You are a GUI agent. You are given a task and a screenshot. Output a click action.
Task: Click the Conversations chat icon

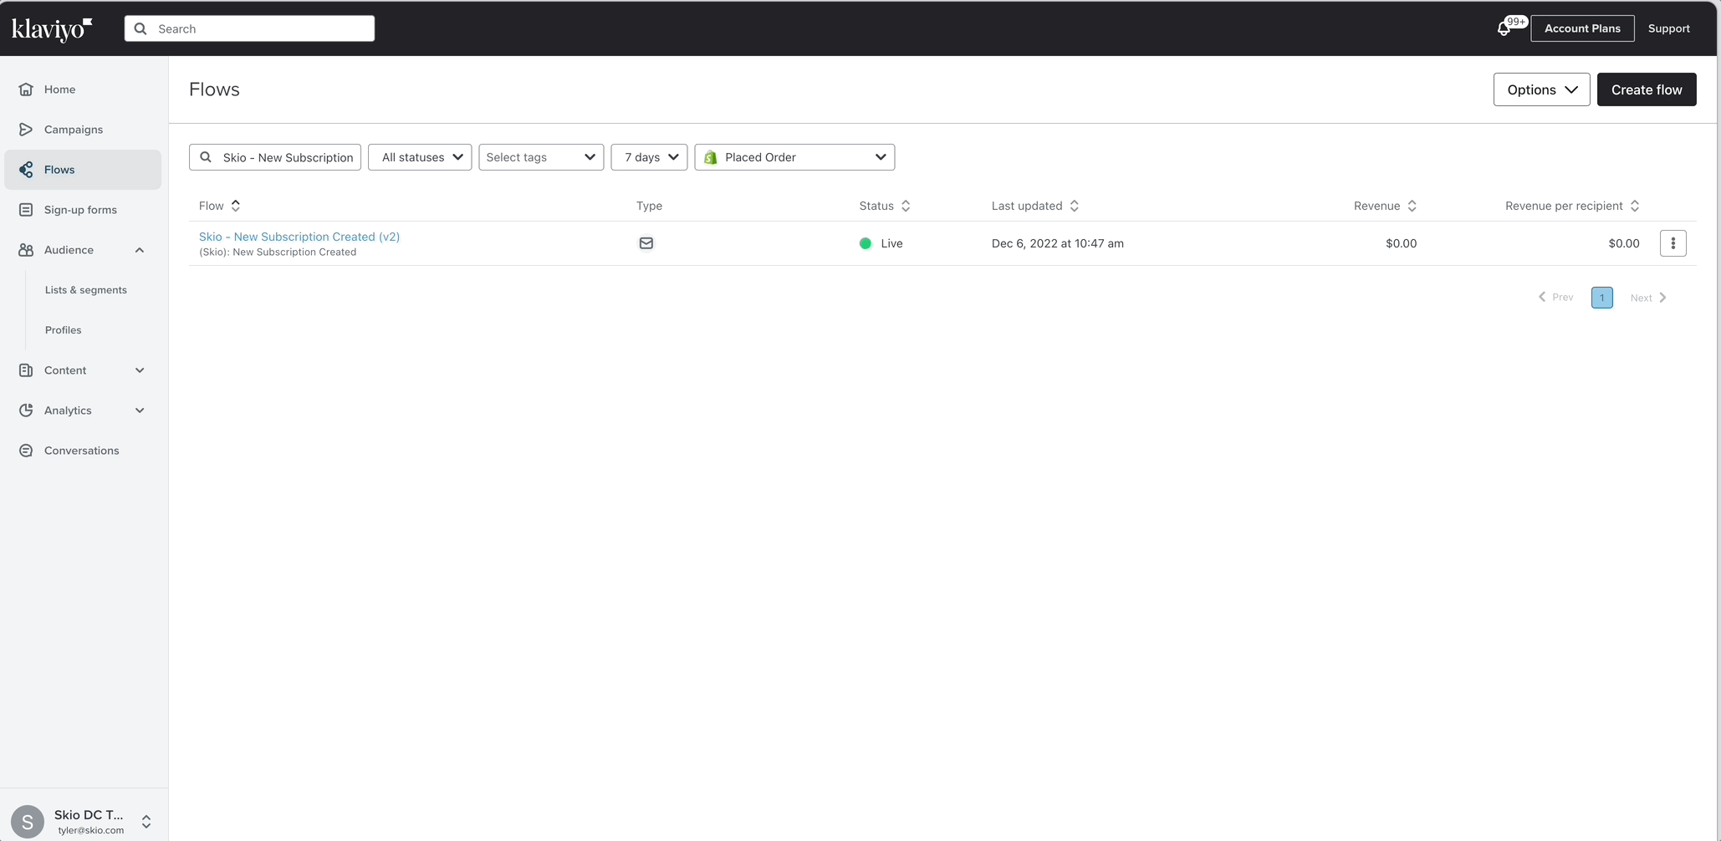[x=26, y=451]
